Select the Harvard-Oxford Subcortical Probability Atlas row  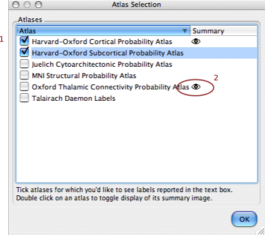pos(137,53)
